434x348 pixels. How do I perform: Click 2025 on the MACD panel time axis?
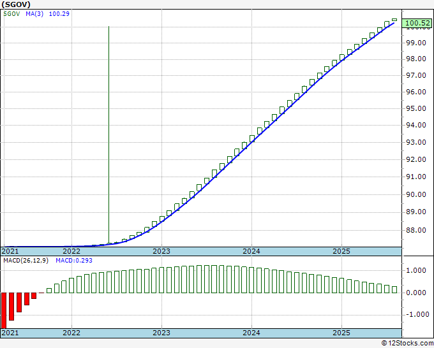click(x=341, y=333)
